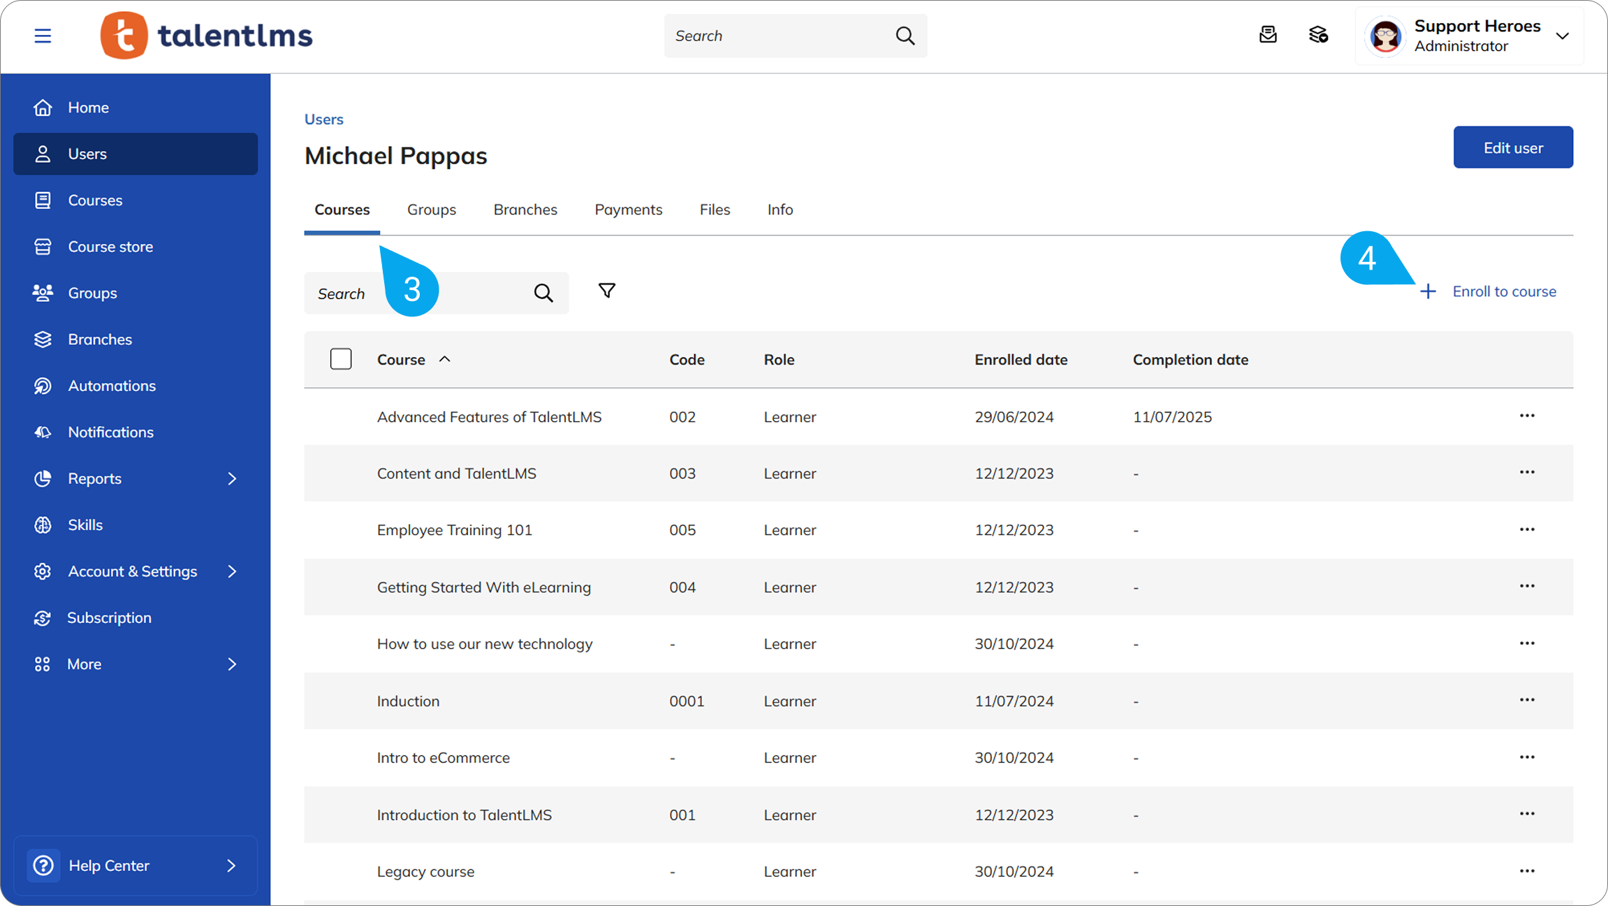Open options menu for Induction course row
Image resolution: width=1608 pixels, height=906 pixels.
1527,700
